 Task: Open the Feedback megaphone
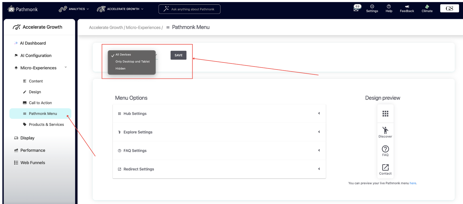click(x=407, y=9)
